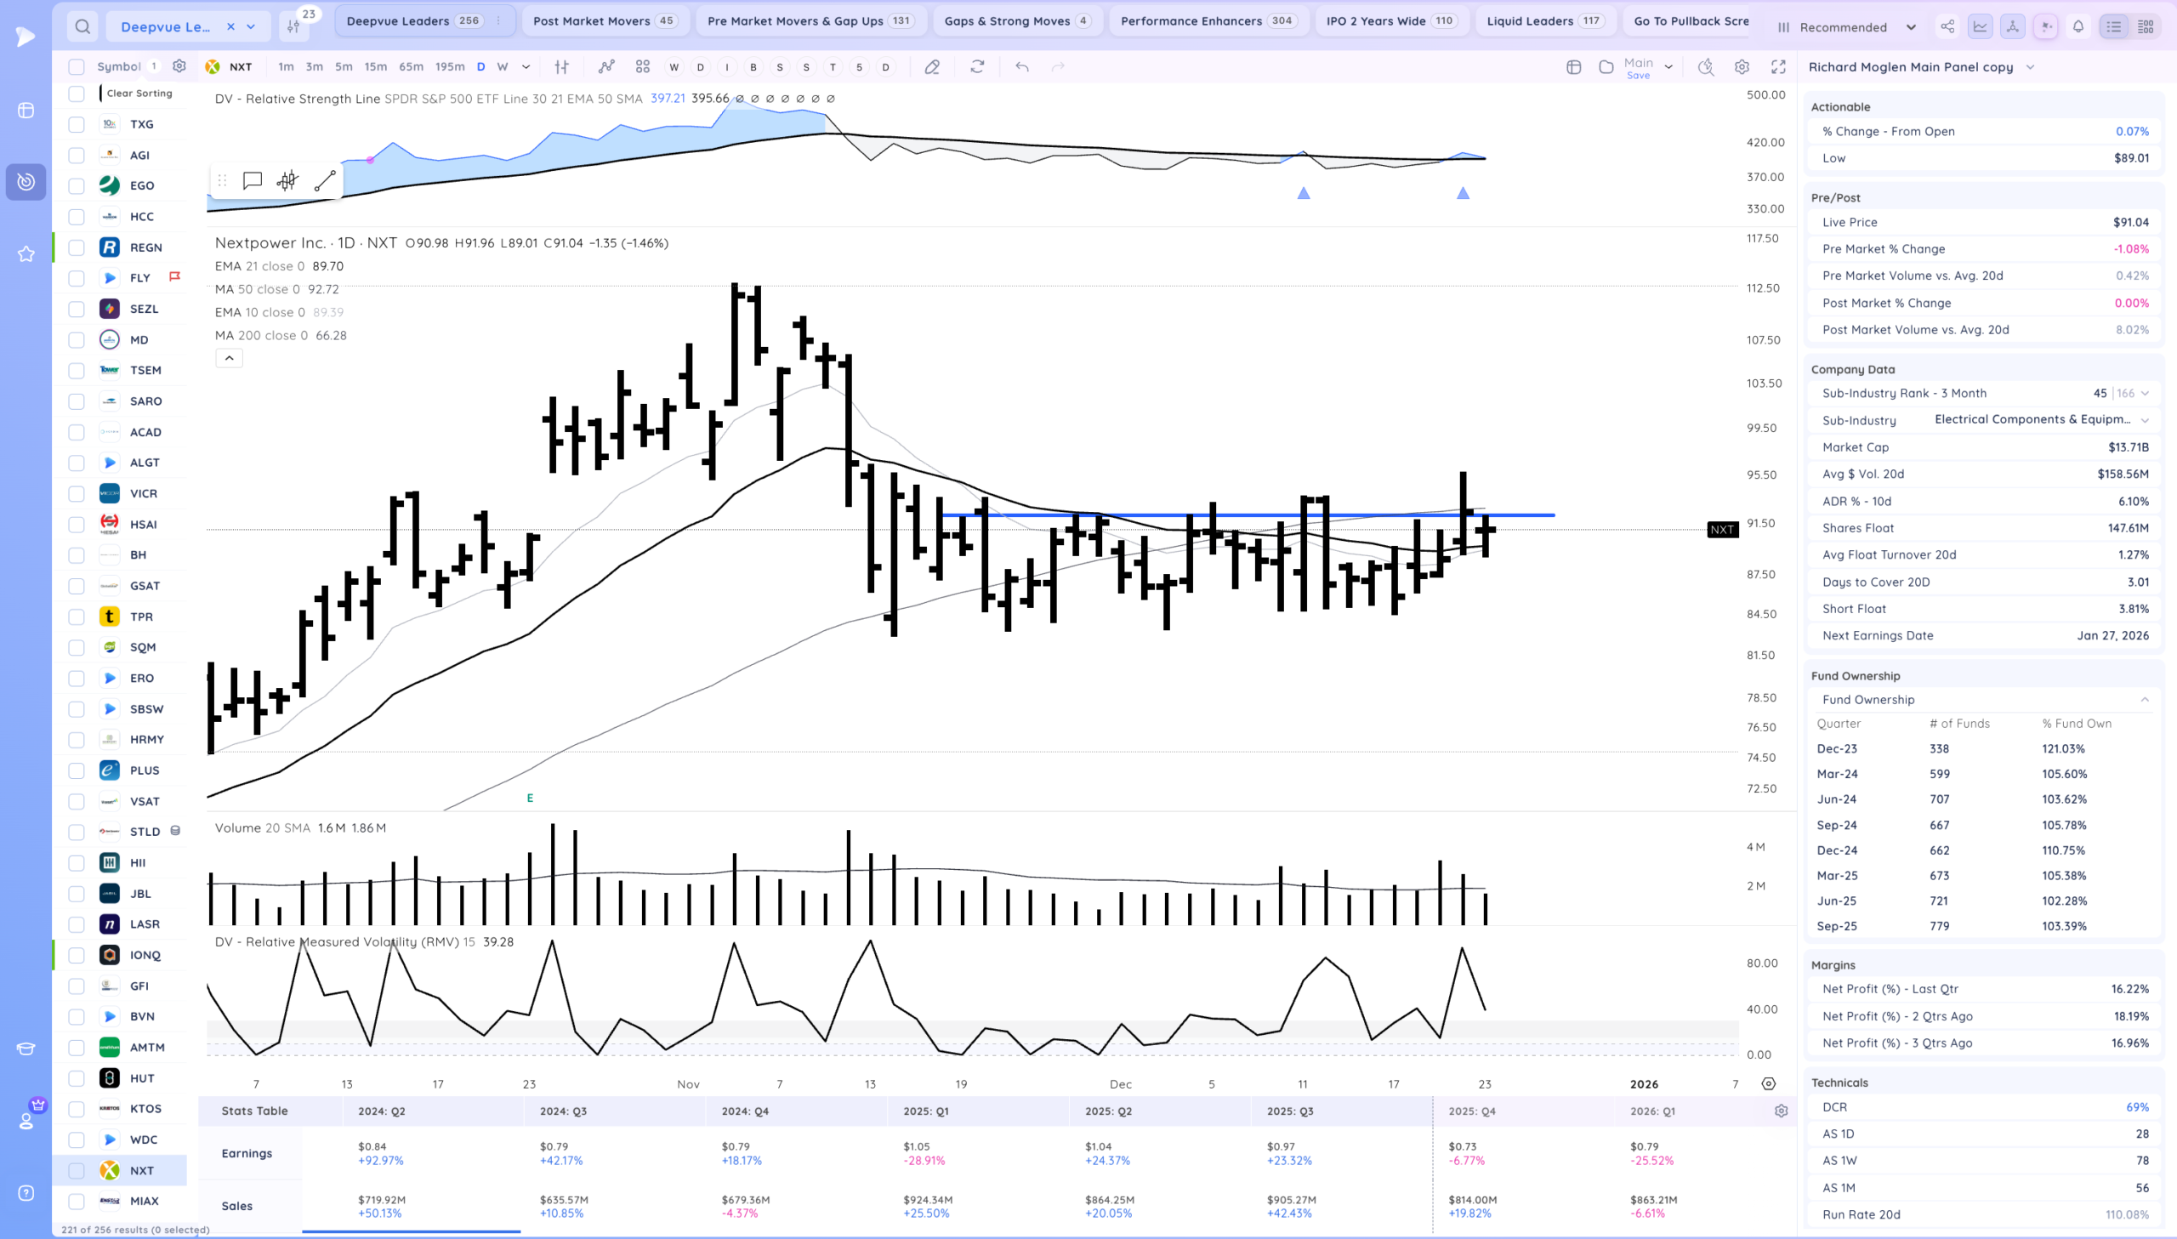Open the indicators icon in chart toolbar
The height and width of the screenshot is (1239, 2177).
[605, 66]
